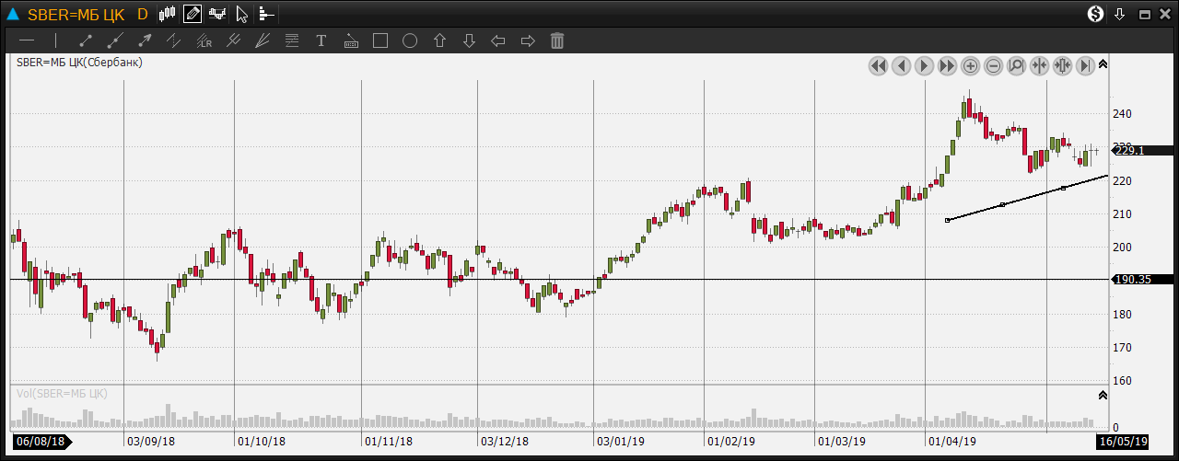Image resolution: width=1179 pixels, height=461 pixels.
Task: Open the SBER=МБ ЦК instrument selector
Action: coord(76,14)
